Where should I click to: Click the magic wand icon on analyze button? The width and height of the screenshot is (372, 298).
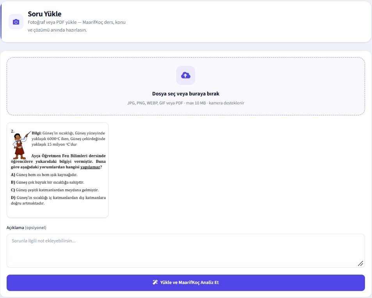pos(155,282)
